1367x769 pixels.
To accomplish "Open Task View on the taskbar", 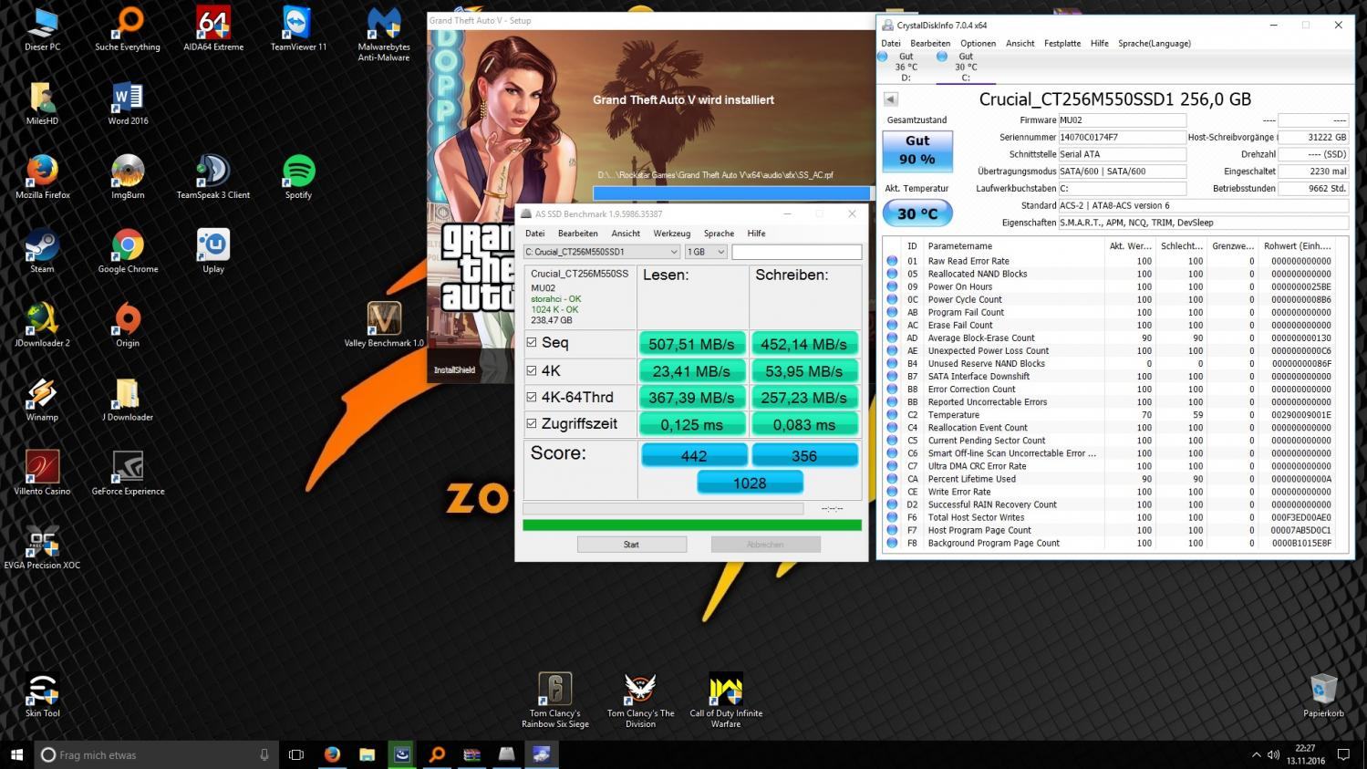I will (x=296, y=754).
